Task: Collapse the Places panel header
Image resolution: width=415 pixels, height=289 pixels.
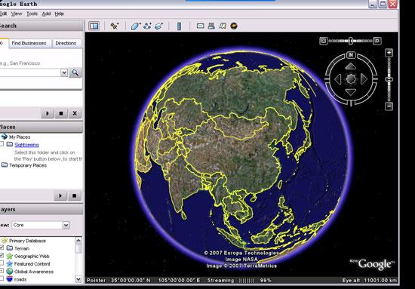Action: [x=41, y=127]
